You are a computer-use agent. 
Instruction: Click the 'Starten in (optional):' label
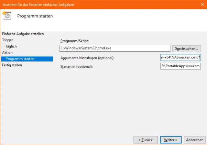pyautogui.click(x=77, y=67)
